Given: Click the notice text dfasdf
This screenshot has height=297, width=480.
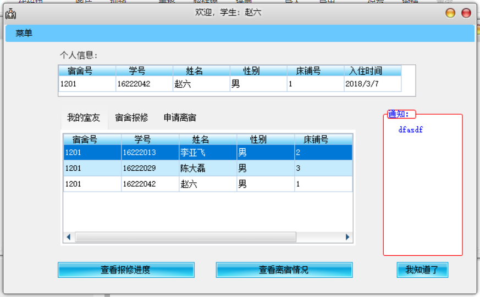Looking at the screenshot, I should pyautogui.click(x=411, y=130).
